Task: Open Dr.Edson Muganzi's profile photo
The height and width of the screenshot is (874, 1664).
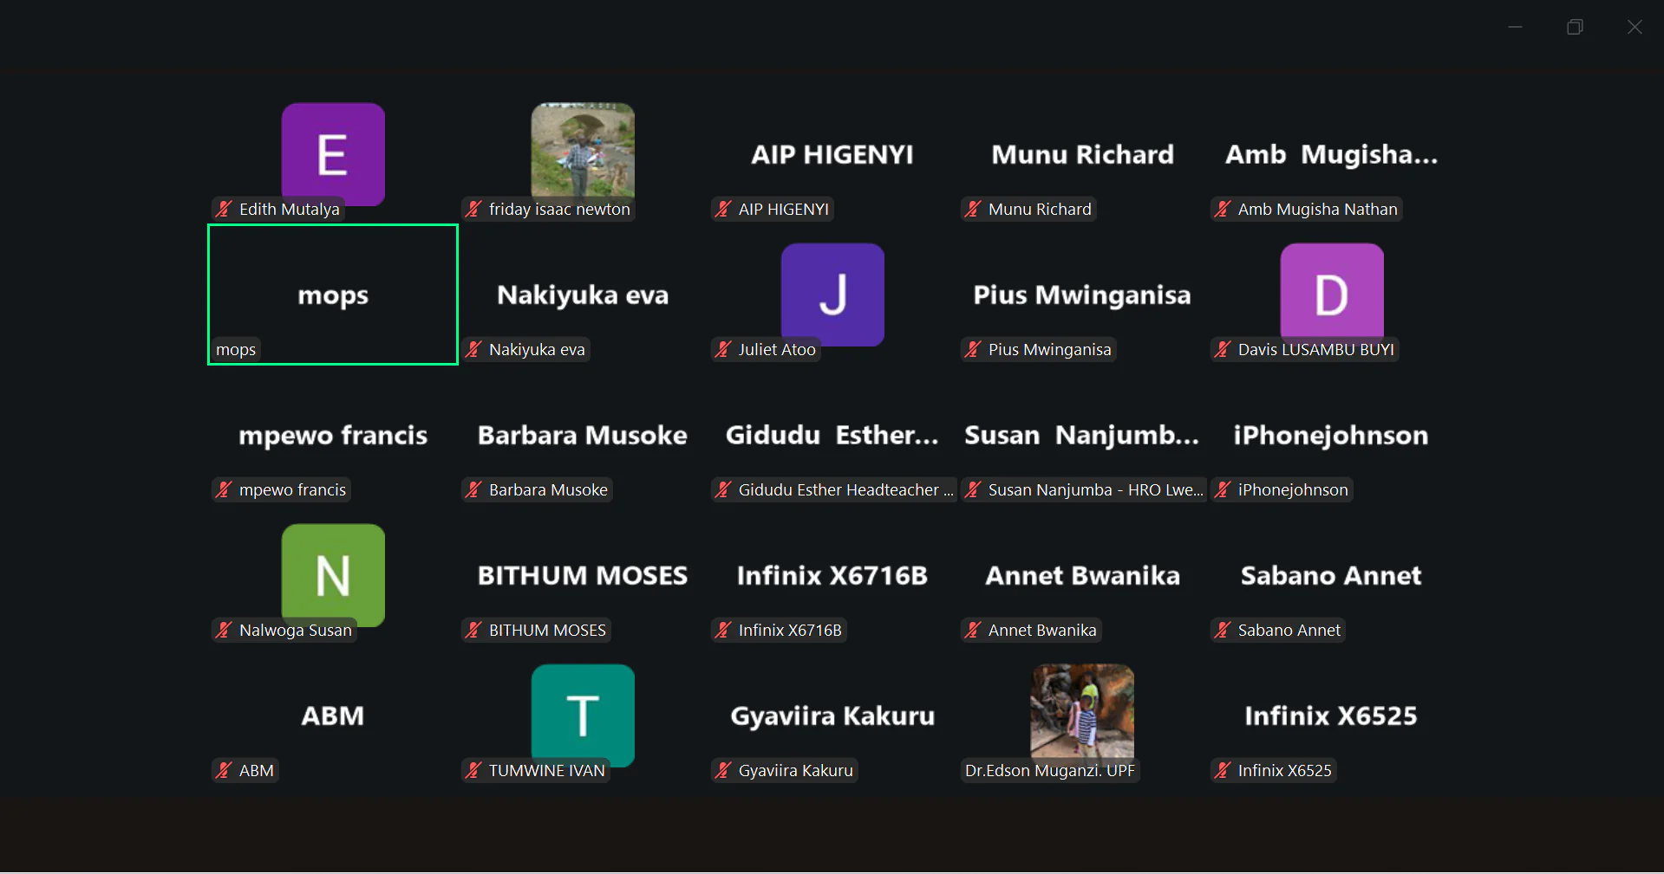Action: coord(1082,710)
